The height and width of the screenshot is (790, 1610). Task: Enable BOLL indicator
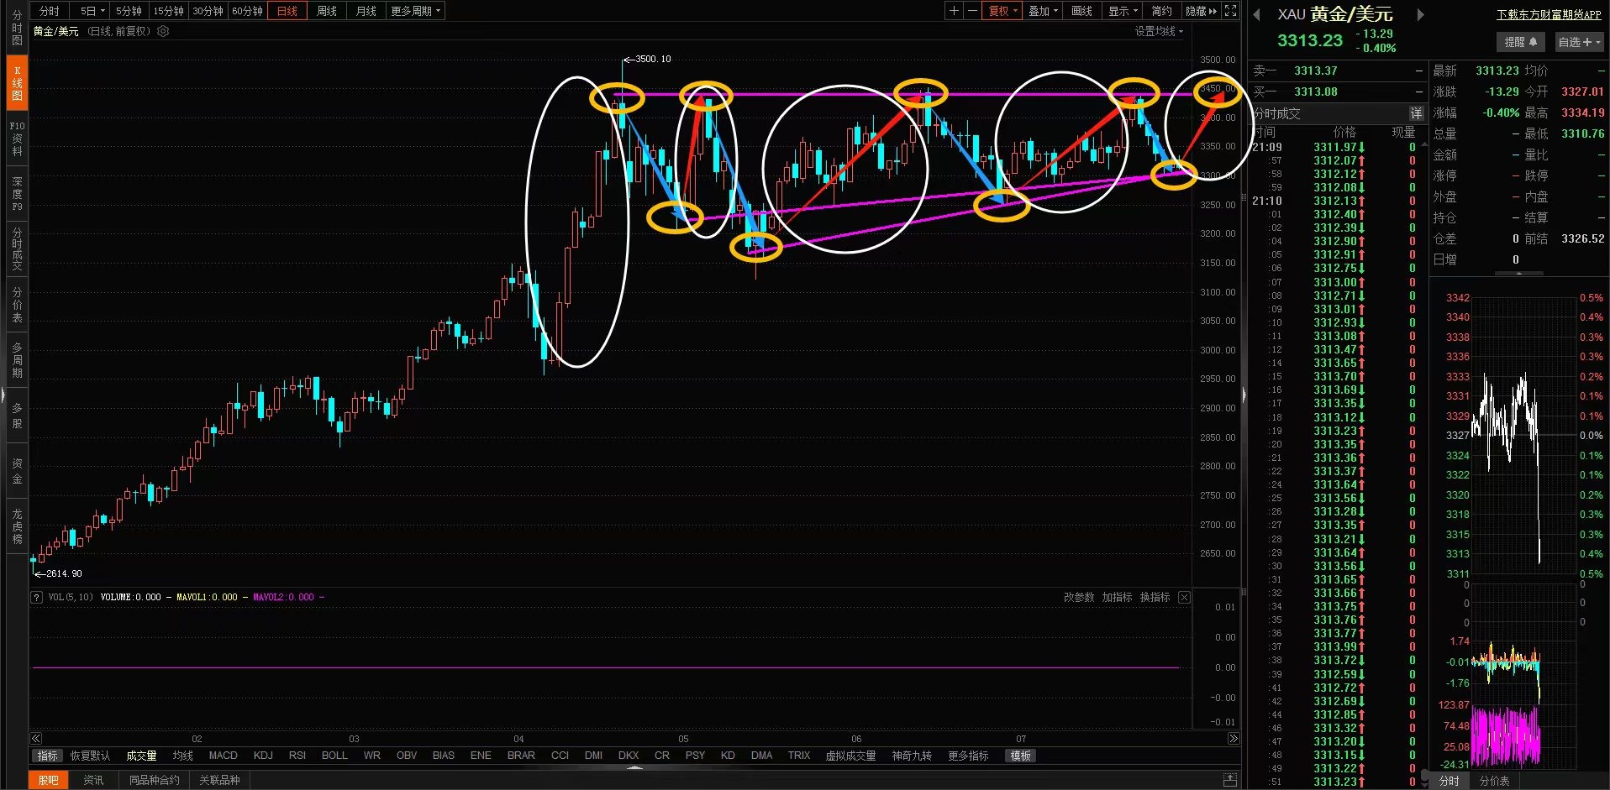334,756
